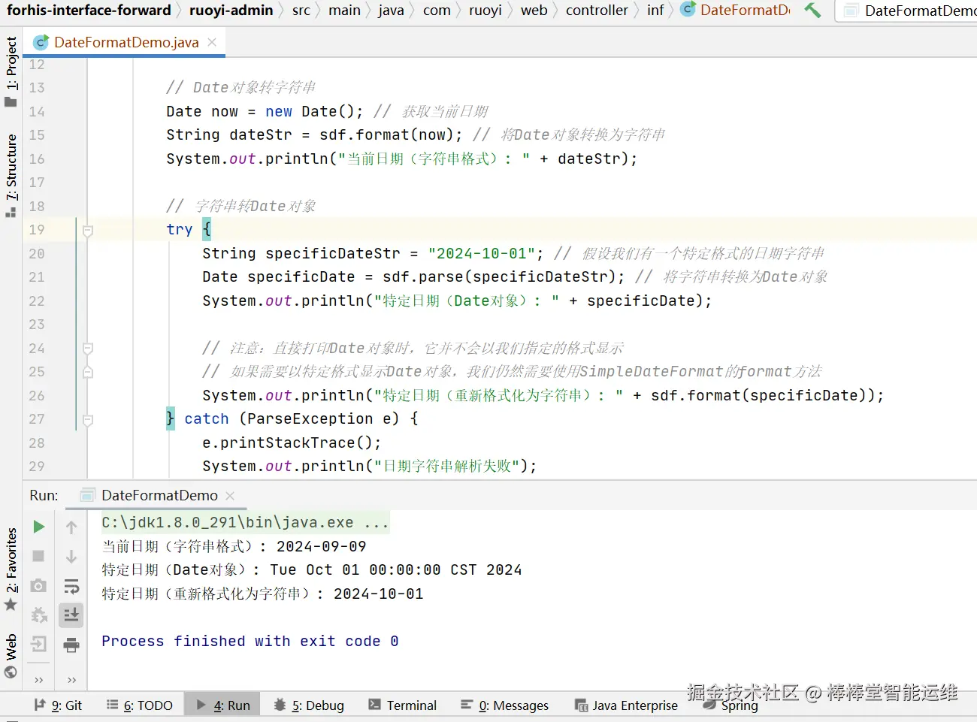This screenshot has height=722, width=977.
Task: Click the exit icon in Run panel
Action: point(38,644)
